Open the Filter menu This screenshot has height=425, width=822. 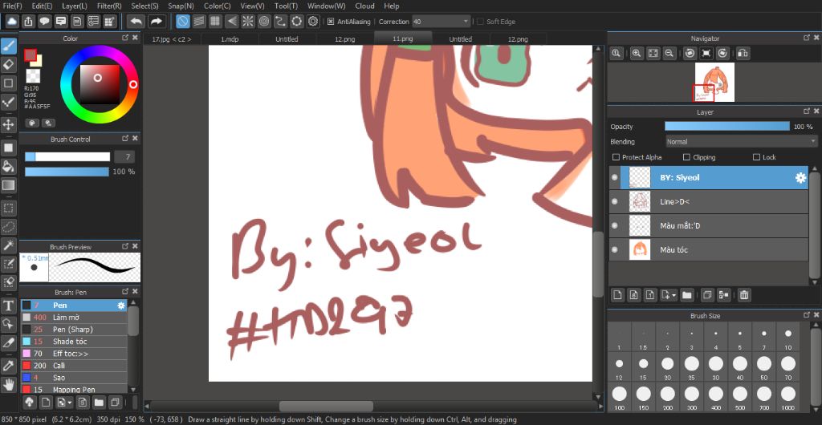[x=109, y=6]
